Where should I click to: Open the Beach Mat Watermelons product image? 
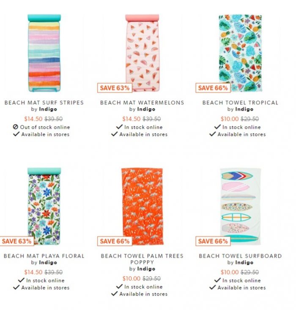[143, 53]
